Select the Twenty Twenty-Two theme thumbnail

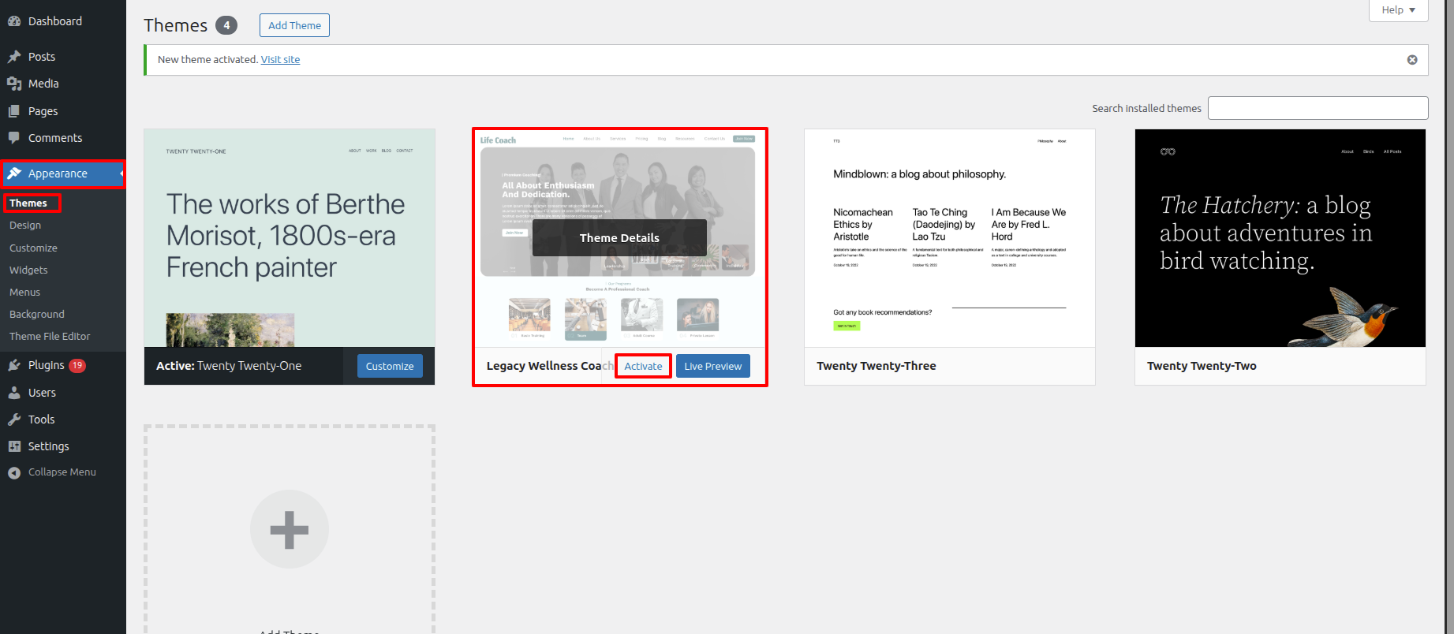point(1280,238)
